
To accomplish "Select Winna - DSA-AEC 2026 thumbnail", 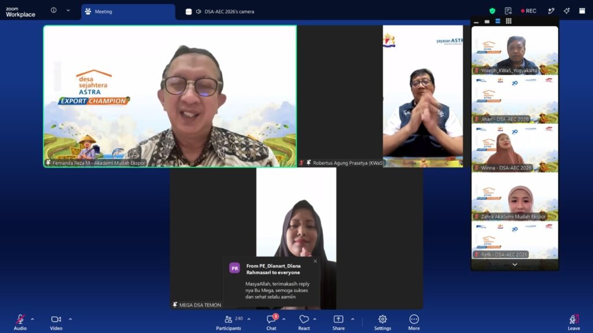I will coord(515,148).
